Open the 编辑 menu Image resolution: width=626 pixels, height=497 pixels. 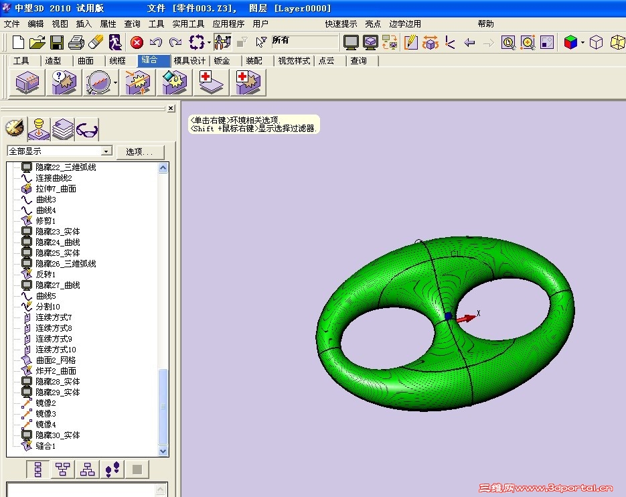(35, 24)
